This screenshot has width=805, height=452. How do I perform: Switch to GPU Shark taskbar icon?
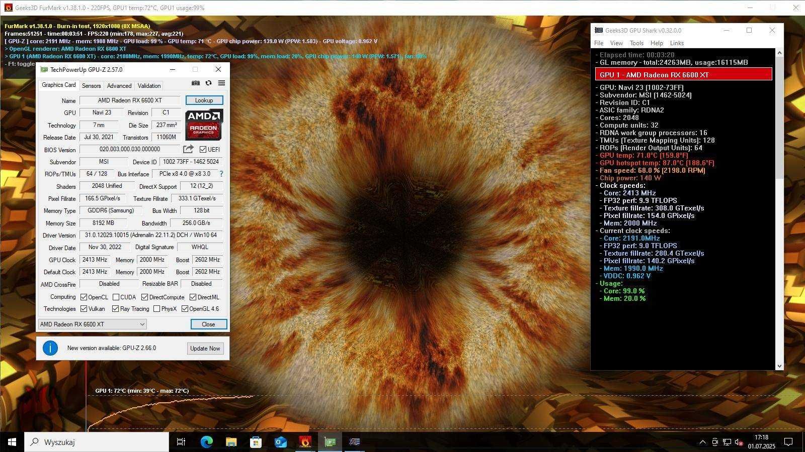tap(354, 442)
